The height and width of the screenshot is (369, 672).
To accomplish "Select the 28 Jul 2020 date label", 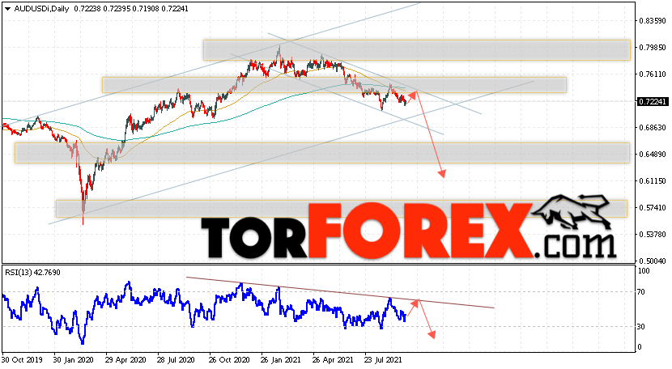I will (x=177, y=360).
